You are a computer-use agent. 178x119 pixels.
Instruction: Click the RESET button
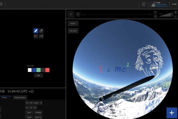tap(73, 24)
